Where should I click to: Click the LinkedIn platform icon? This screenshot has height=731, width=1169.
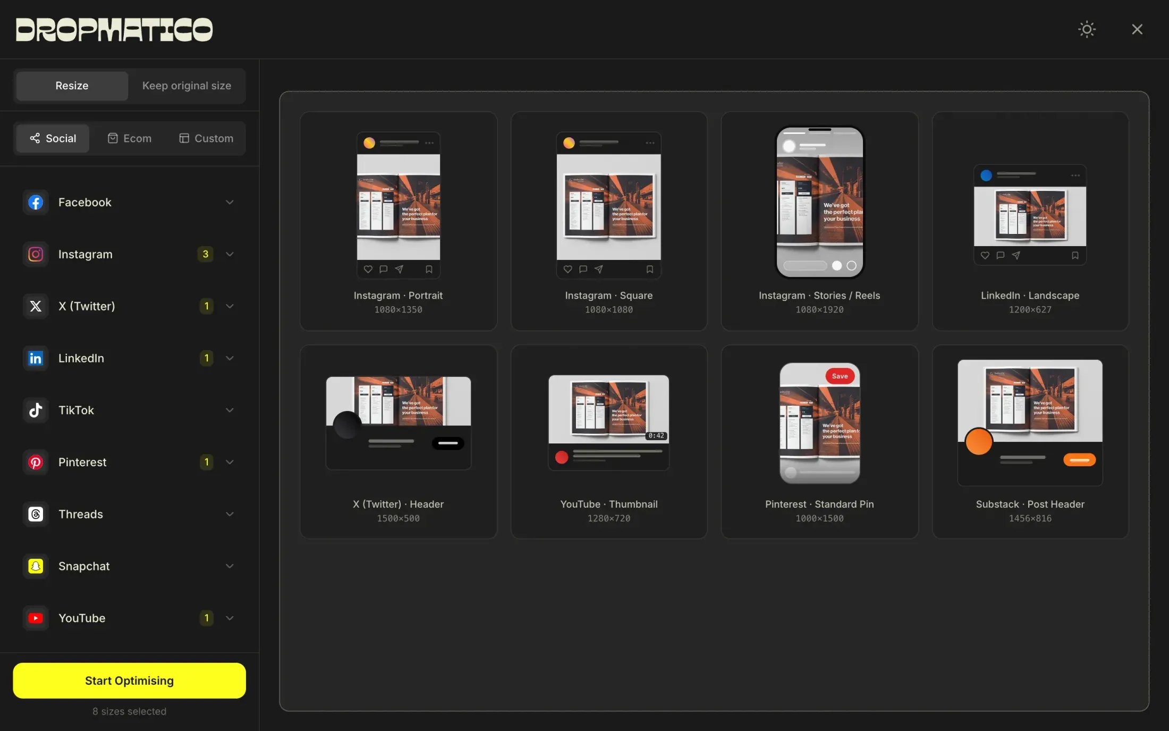coord(36,358)
